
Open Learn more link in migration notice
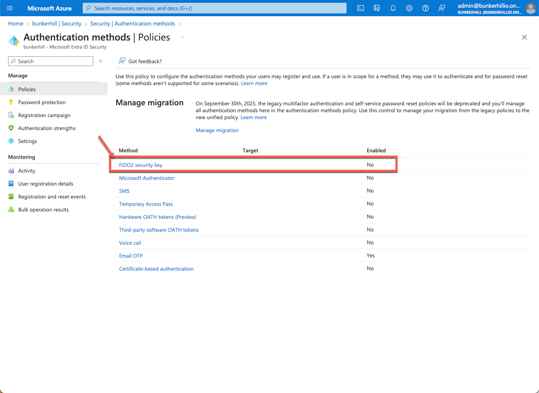point(254,117)
